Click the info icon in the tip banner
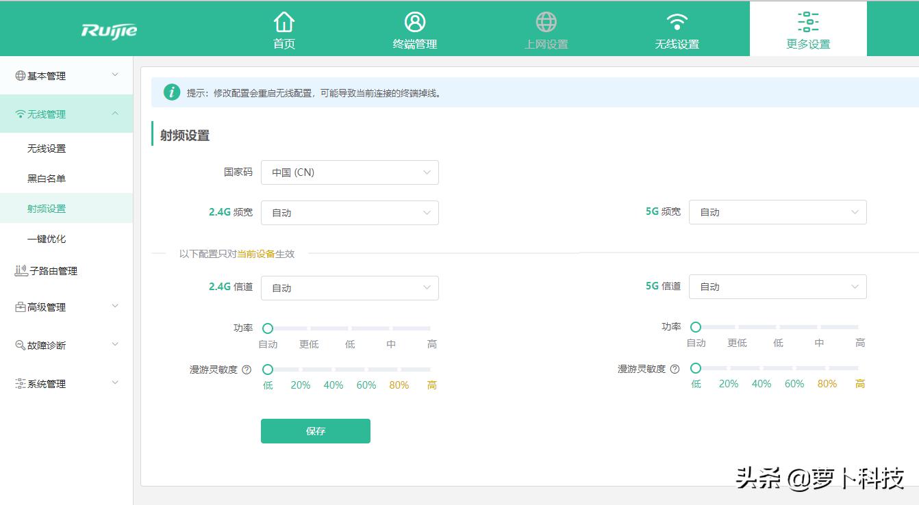This screenshot has height=505, width=919. (172, 92)
